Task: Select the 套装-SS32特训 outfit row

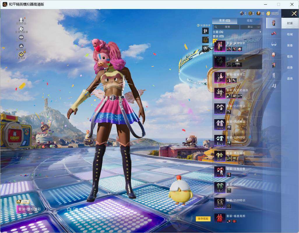Action: pyautogui.click(x=237, y=125)
